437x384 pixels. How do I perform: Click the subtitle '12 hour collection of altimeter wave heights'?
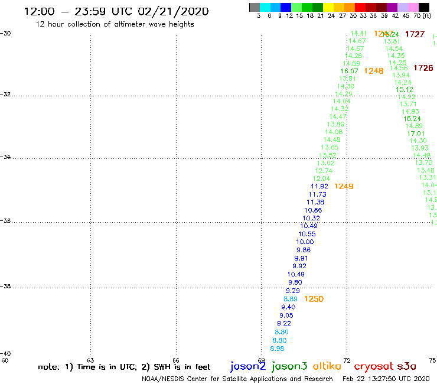pyautogui.click(x=115, y=24)
